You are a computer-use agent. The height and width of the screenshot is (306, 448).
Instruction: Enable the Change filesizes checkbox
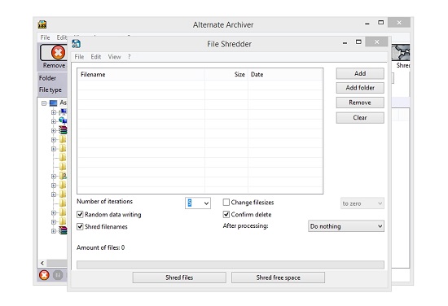click(x=226, y=203)
